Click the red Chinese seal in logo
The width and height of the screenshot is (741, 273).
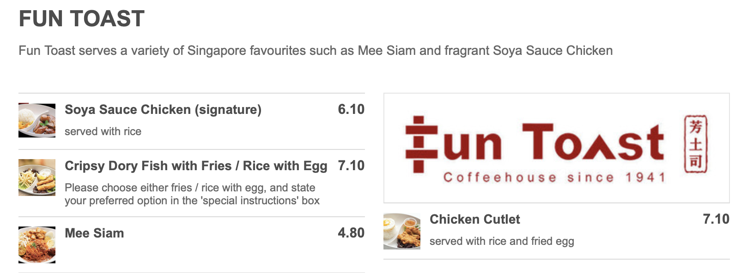click(695, 144)
